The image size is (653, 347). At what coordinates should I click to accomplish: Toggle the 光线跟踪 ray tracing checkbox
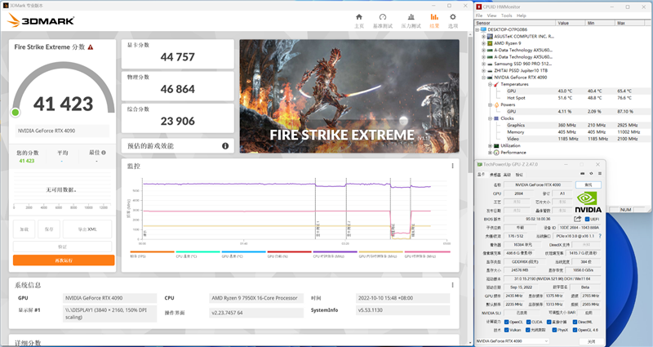(527, 330)
